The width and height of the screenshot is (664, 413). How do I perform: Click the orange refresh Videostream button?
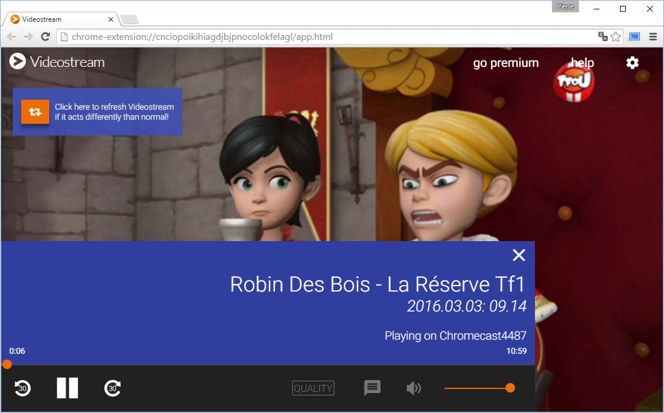click(x=35, y=112)
